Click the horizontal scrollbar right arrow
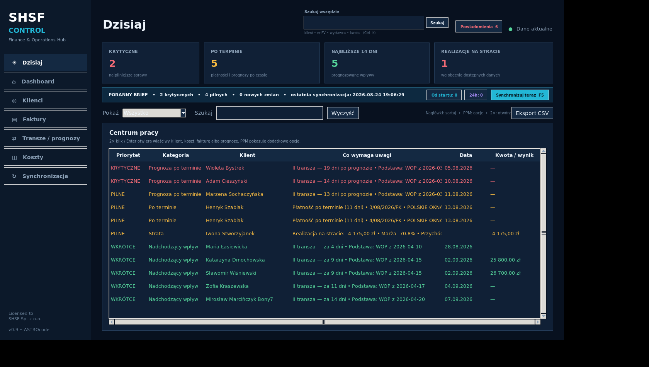The height and width of the screenshot is (367, 649). click(x=537, y=322)
